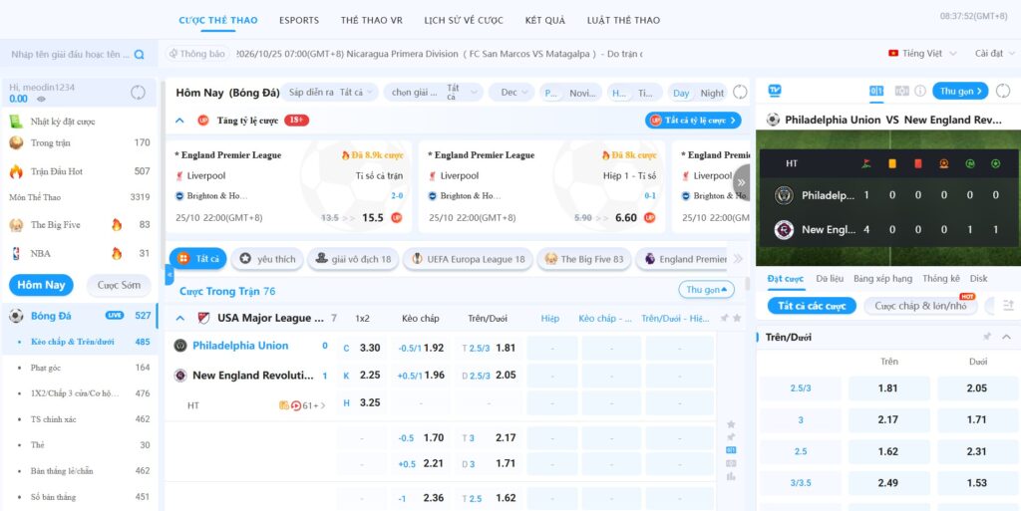Click Thu gọn in match panel

click(x=960, y=91)
